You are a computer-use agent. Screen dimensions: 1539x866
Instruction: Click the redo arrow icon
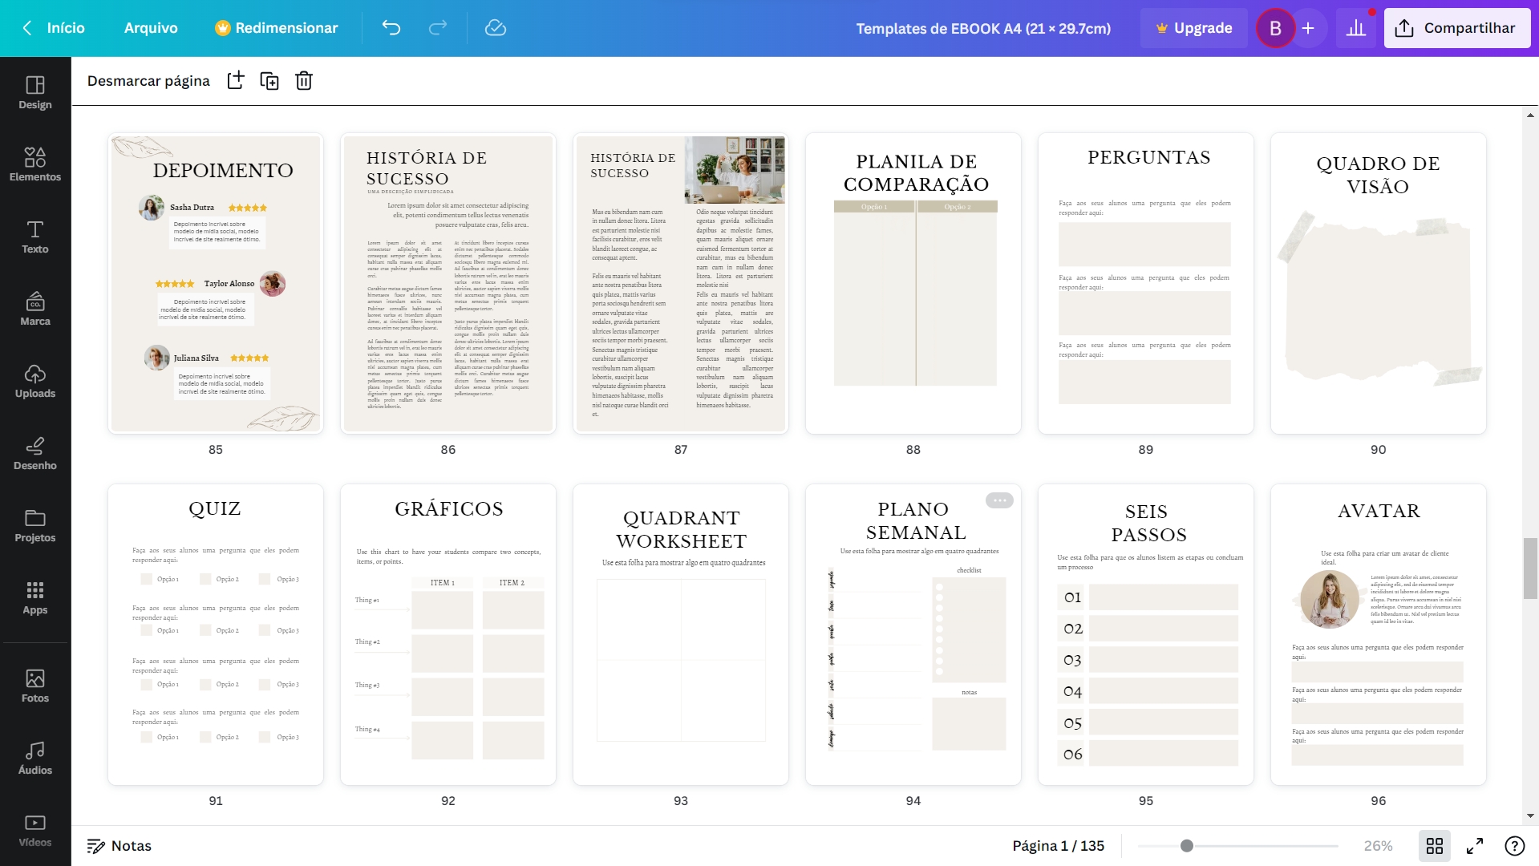click(x=438, y=28)
